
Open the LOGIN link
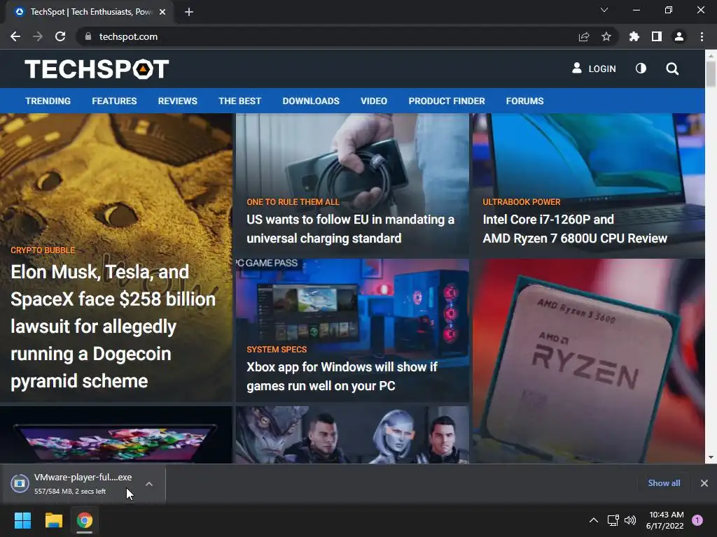(x=594, y=69)
